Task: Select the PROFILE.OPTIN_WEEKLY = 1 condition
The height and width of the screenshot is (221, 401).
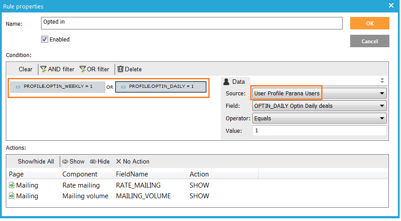Action: tap(58, 86)
